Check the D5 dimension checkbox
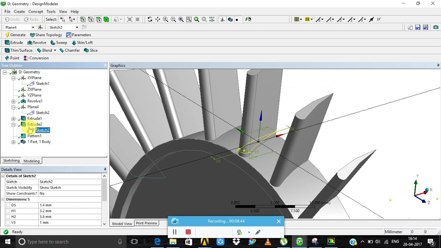This screenshot has height=248, width=441. tap(8, 205)
